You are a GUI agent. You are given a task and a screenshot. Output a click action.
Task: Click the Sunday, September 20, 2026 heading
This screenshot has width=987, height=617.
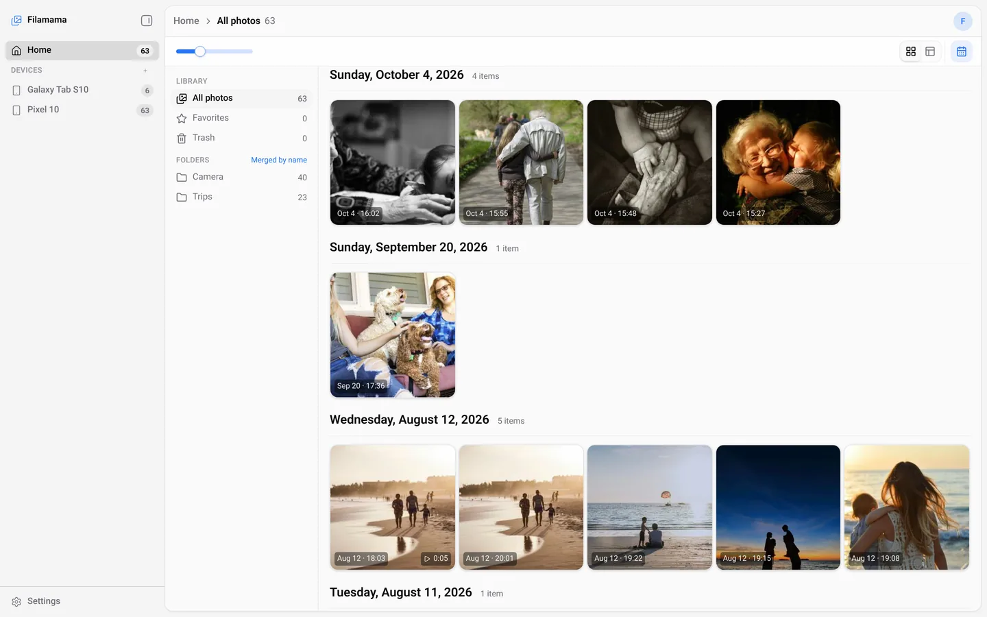(x=409, y=247)
